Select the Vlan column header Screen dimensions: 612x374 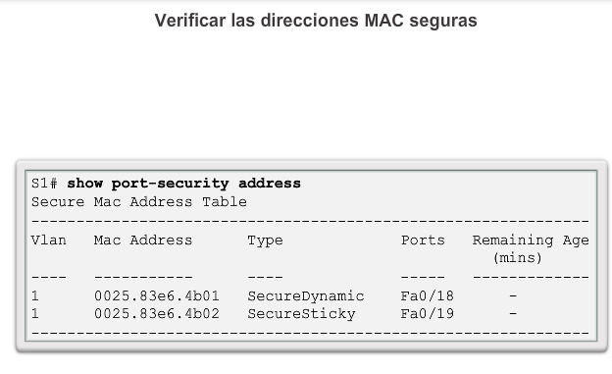(x=48, y=240)
